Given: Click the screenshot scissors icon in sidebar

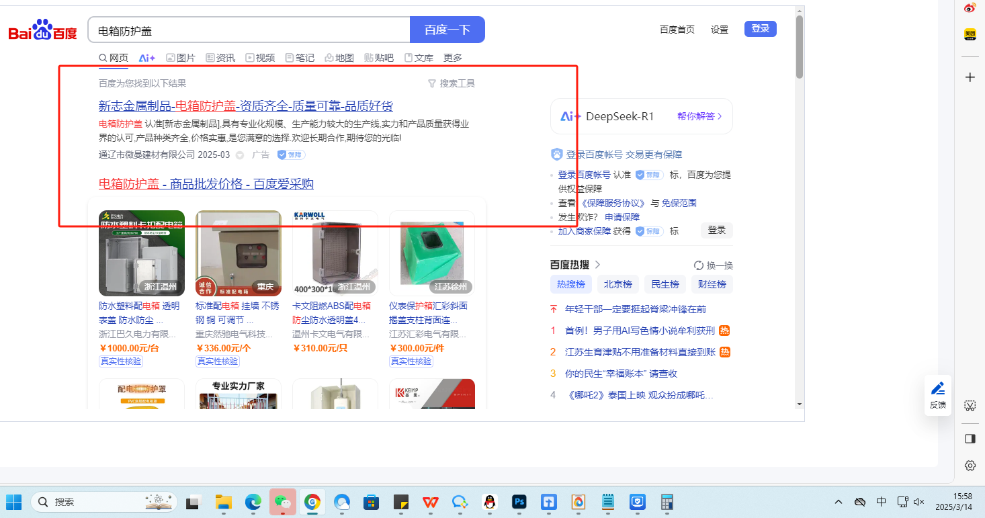Looking at the screenshot, I should (x=970, y=405).
